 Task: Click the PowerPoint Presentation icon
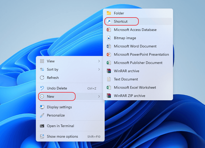click(x=109, y=54)
